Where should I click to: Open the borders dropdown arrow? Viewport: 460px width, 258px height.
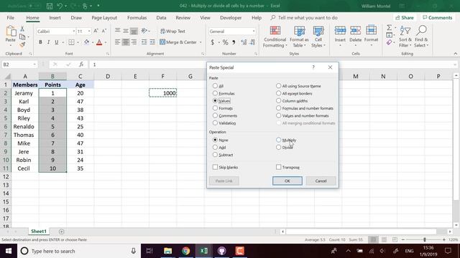tap(78, 42)
